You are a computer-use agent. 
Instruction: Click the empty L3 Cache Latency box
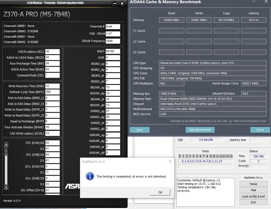254,52
